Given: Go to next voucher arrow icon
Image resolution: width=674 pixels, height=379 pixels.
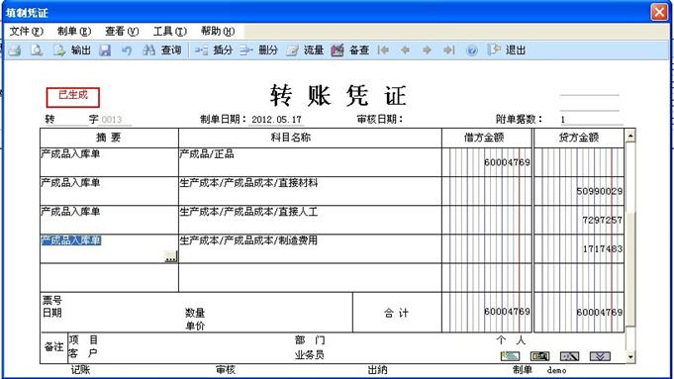Looking at the screenshot, I should click(x=427, y=50).
